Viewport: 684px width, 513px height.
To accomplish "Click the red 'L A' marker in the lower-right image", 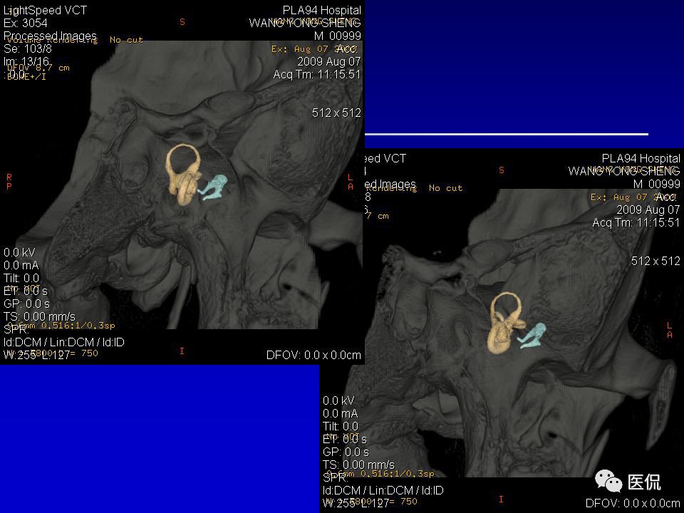I will click(x=670, y=330).
